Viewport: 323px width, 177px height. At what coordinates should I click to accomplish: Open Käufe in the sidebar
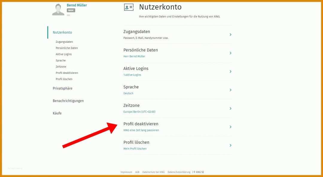point(57,113)
